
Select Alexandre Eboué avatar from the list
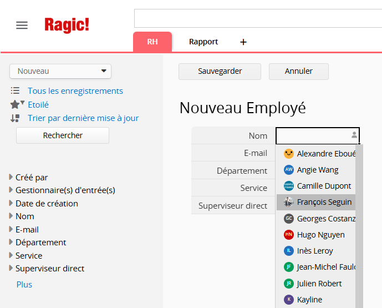click(x=288, y=154)
